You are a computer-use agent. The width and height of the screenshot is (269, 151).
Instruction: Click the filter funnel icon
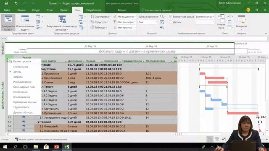pyautogui.click(x=115, y=22)
